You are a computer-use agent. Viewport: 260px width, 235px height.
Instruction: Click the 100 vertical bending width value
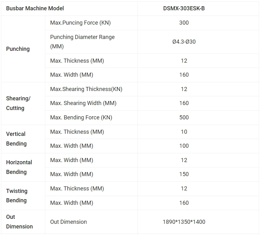click(184, 146)
